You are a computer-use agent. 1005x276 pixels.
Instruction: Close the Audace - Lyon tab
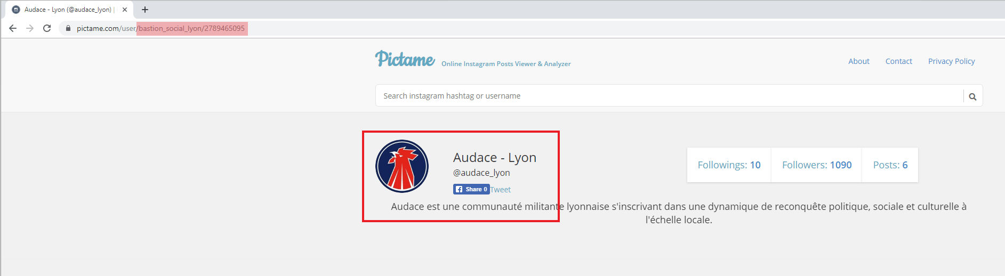coord(125,10)
